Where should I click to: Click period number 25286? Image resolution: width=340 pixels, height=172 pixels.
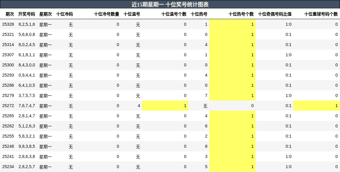point(8,85)
